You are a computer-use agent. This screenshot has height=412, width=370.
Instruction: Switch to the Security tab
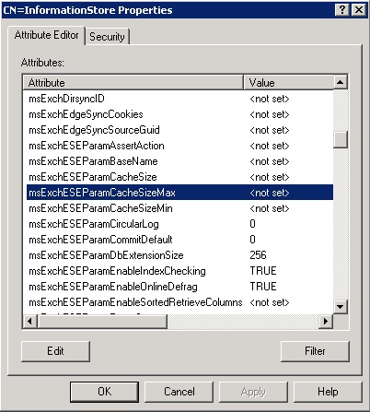coord(107,37)
